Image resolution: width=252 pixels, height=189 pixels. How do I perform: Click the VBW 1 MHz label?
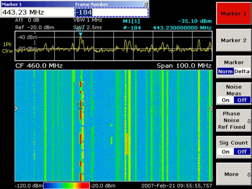point(88,20)
